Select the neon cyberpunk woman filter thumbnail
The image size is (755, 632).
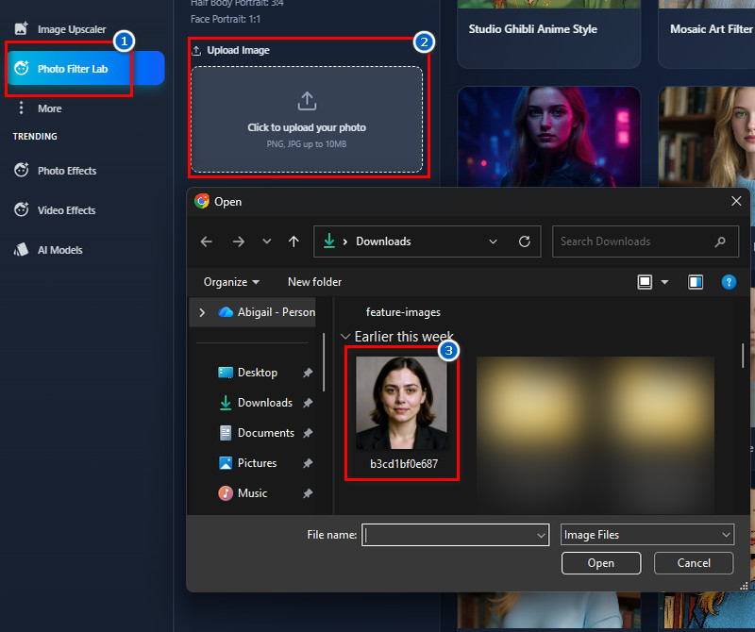point(548,137)
